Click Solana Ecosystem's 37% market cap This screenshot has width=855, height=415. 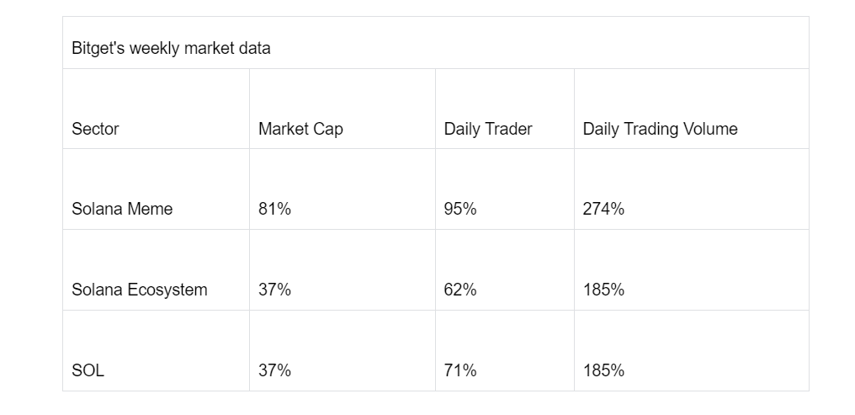pyautogui.click(x=274, y=290)
